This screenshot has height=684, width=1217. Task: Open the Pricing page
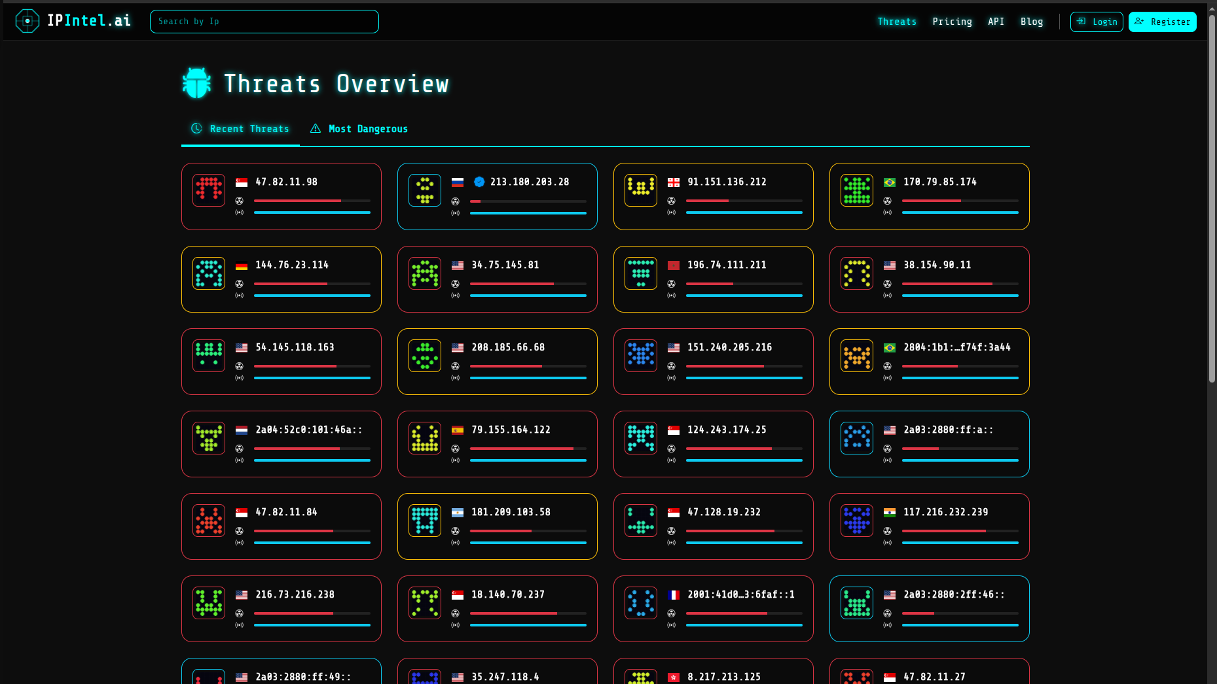tap(953, 22)
